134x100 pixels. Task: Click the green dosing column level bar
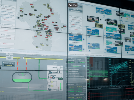pos(60,86)
